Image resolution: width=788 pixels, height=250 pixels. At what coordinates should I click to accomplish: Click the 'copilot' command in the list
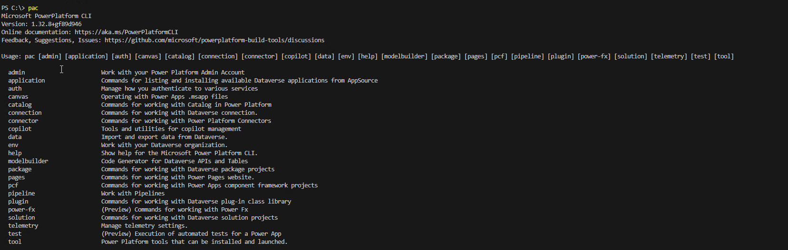pos(20,129)
